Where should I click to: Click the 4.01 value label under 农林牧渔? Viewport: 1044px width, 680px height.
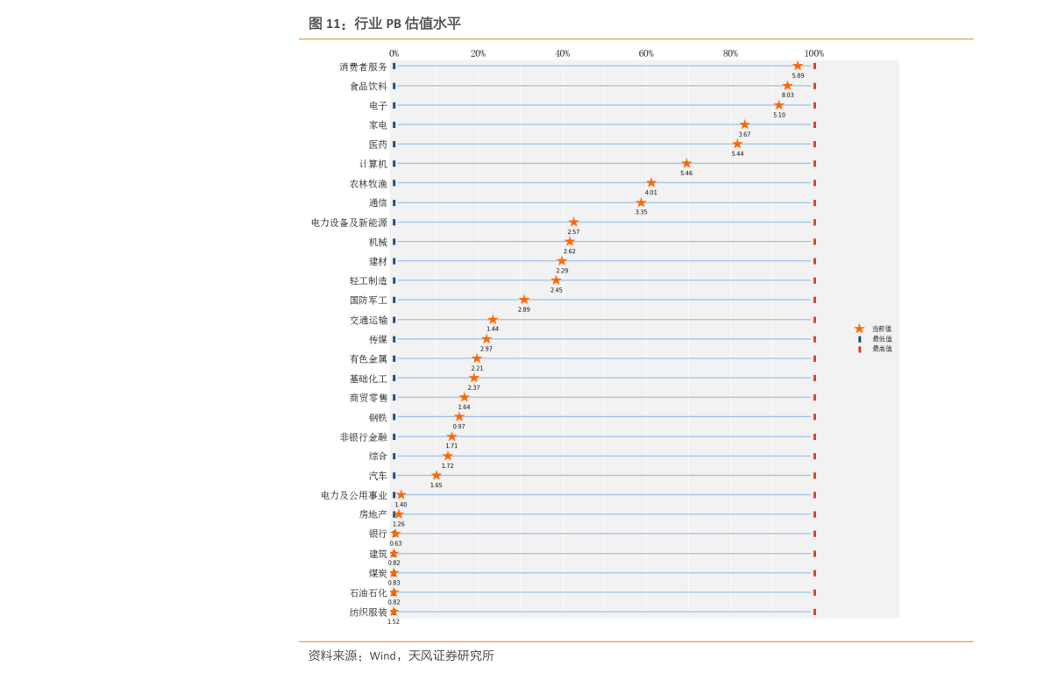tap(651, 193)
